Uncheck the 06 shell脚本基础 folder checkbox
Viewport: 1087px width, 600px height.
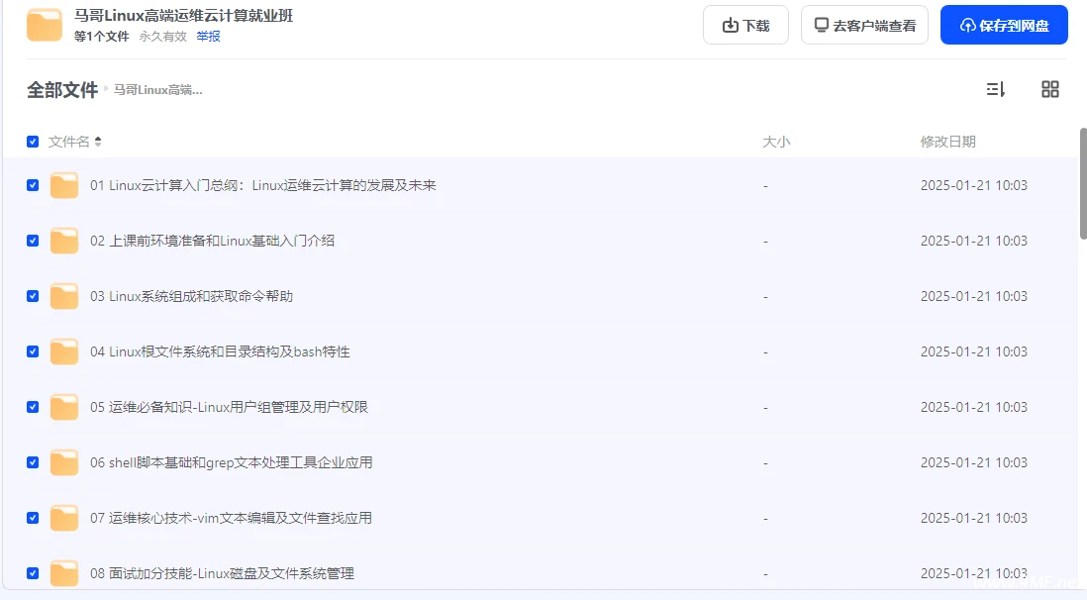pyautogui.click(x=33, y=462)
